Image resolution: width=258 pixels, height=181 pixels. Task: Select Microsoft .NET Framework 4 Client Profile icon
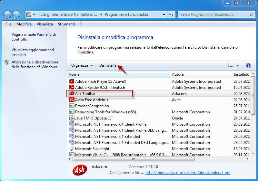pyautogui.click(x=72, y=124)
